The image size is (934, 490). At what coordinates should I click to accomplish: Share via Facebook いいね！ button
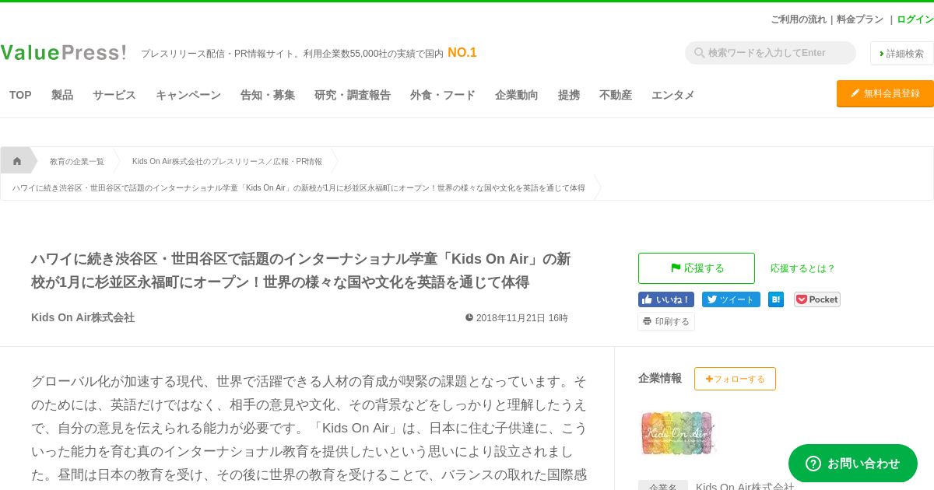coord(665,299)
